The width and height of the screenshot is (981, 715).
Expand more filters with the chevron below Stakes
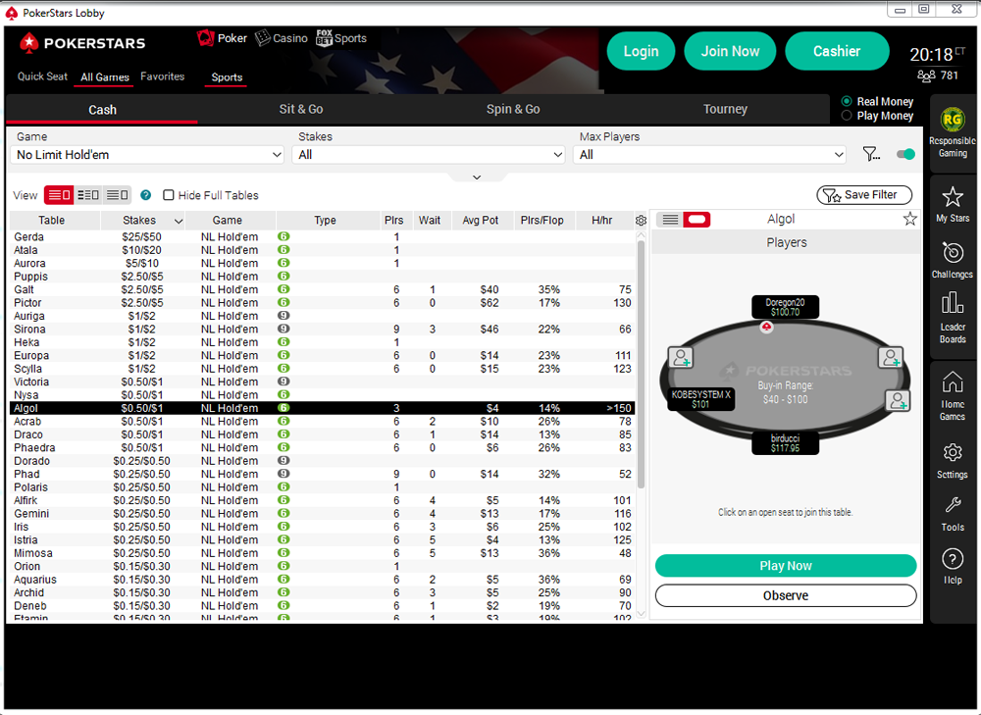[x=477, y=178]
